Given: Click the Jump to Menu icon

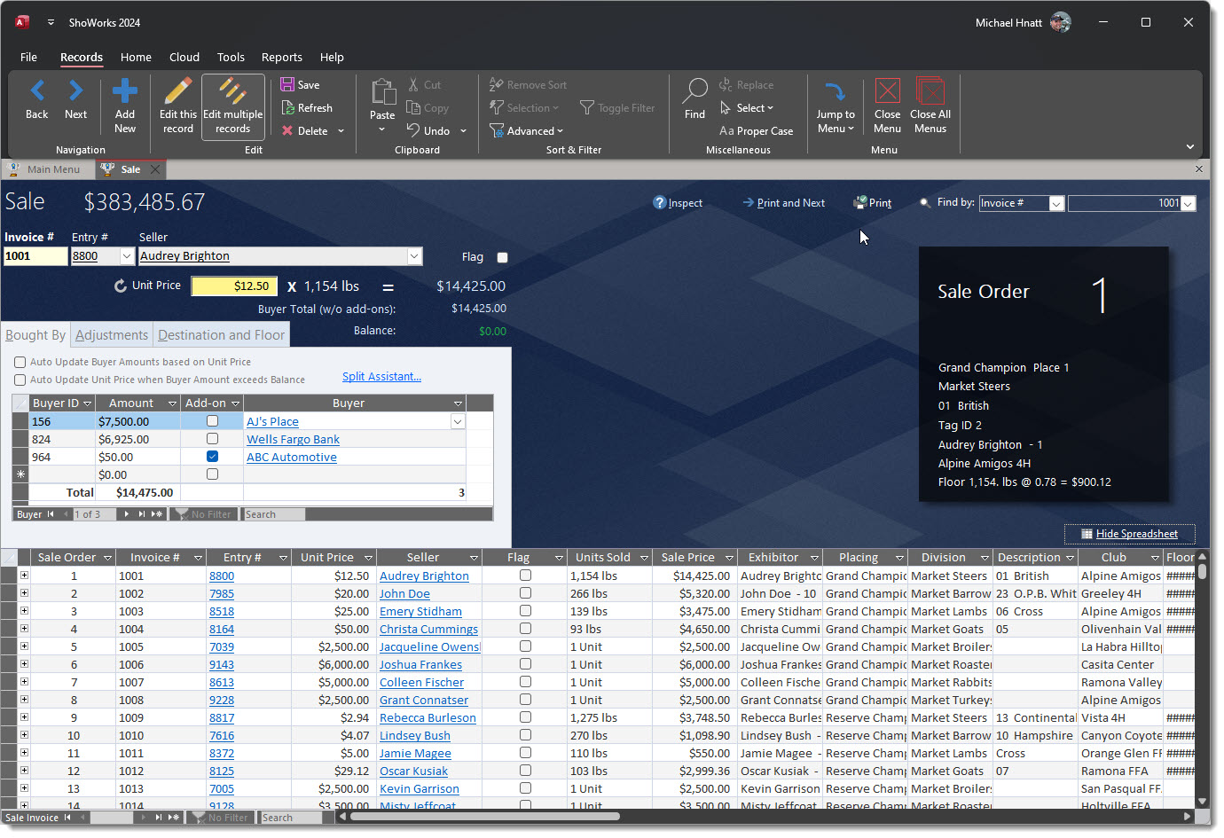Looking at the screenshot, I should click(836, 90).
